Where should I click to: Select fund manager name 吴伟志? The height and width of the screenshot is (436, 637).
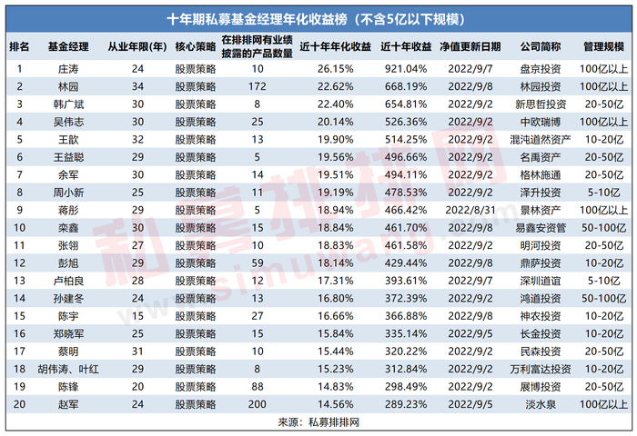tap(68, 122)
